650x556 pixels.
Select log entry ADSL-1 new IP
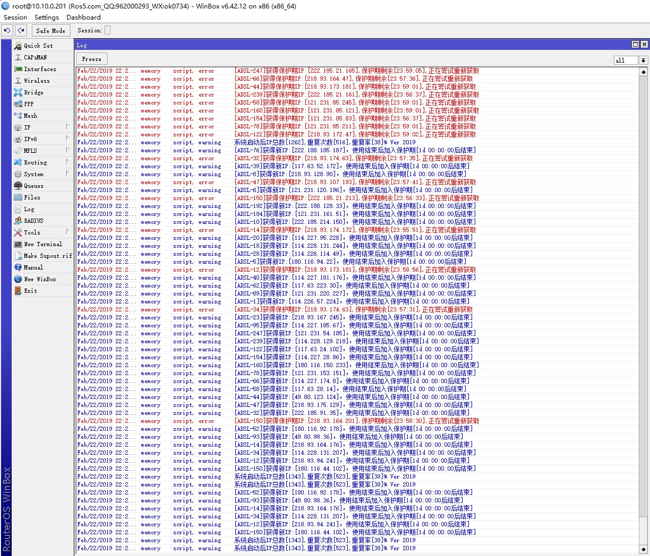(357, 301)
